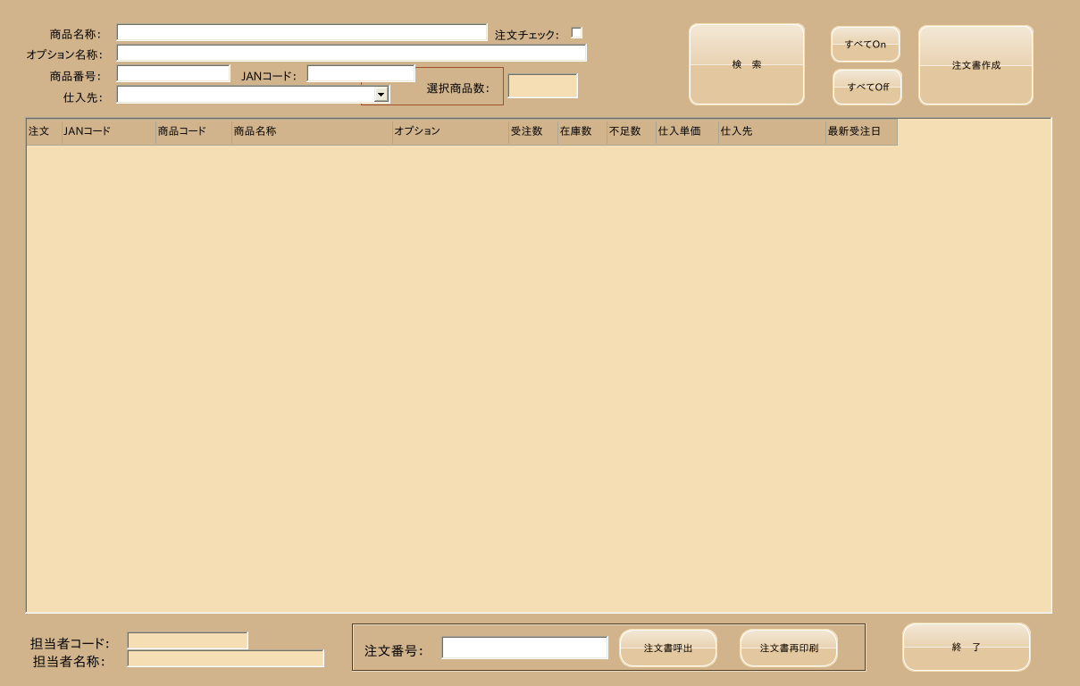1080x686 pixels.
Task: Click the 受注数 column header
Action: tap(533, 131)
